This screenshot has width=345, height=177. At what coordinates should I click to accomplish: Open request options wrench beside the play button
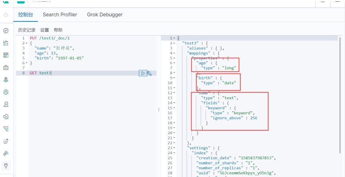pos(149,73)
